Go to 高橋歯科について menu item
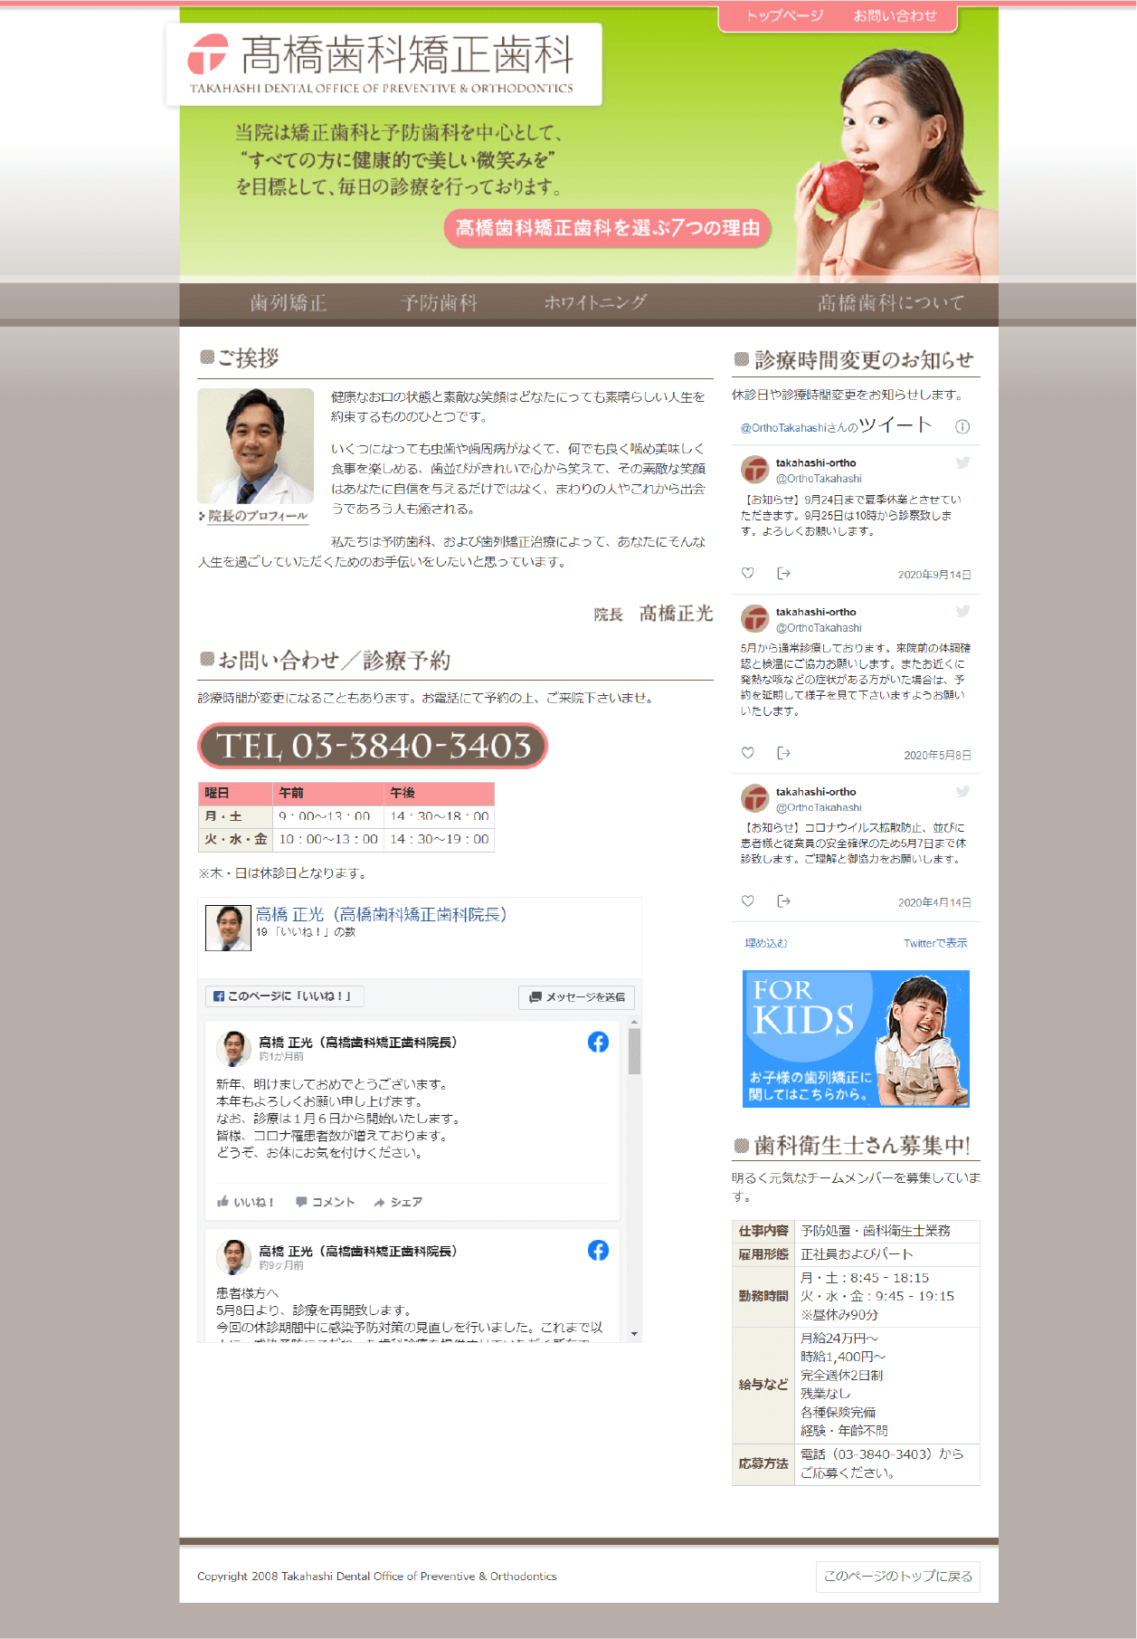 click(890, 303)
